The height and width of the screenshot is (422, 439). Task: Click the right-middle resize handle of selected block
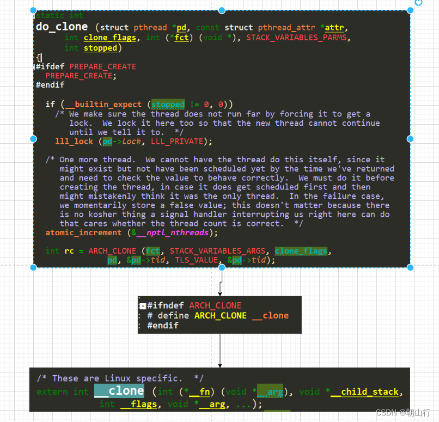pyautogui.click(x=410, y=139)
